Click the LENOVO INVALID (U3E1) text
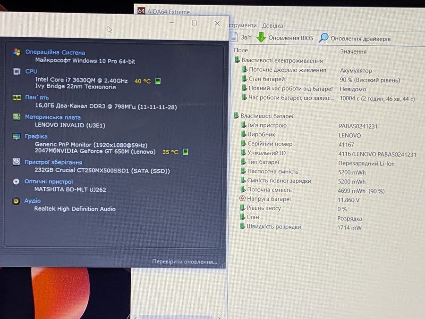The width and height of the screenshot is (425, 319). tap(70, 125)
